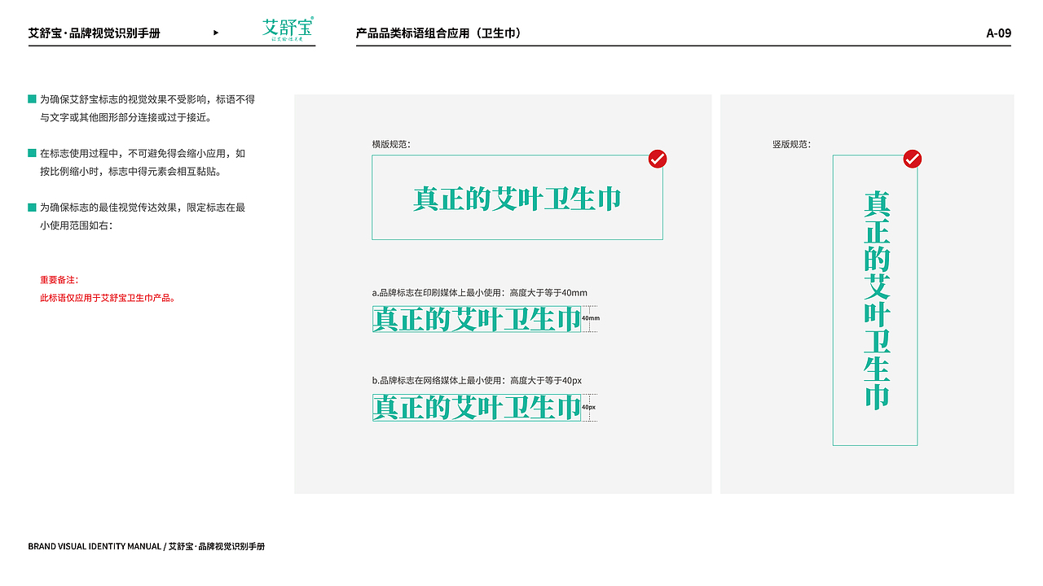Click the small arrow next to 品牌视觉识别手册 header
Image resolution: width=1043 pixels, height=586 pixels.
click(x=216, y=33)
